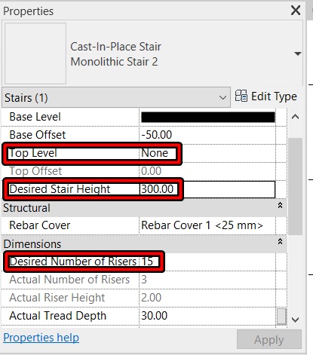313x355 pixels.
Task: Collapse the Dimensions section
Action: [x=280, y=241]
